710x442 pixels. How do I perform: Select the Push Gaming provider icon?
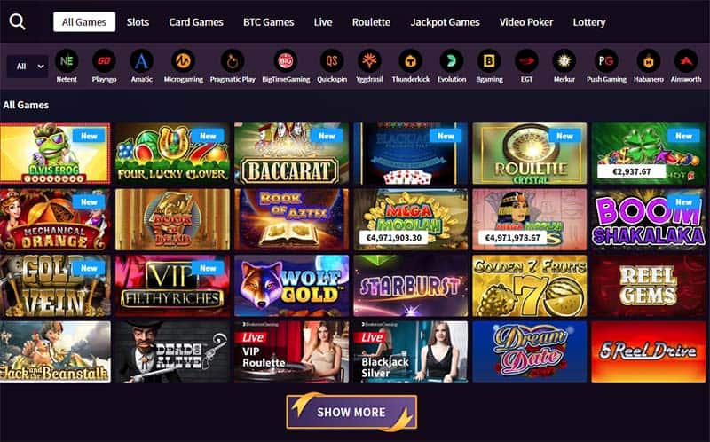pyautogui.click(x=606, y=60)
